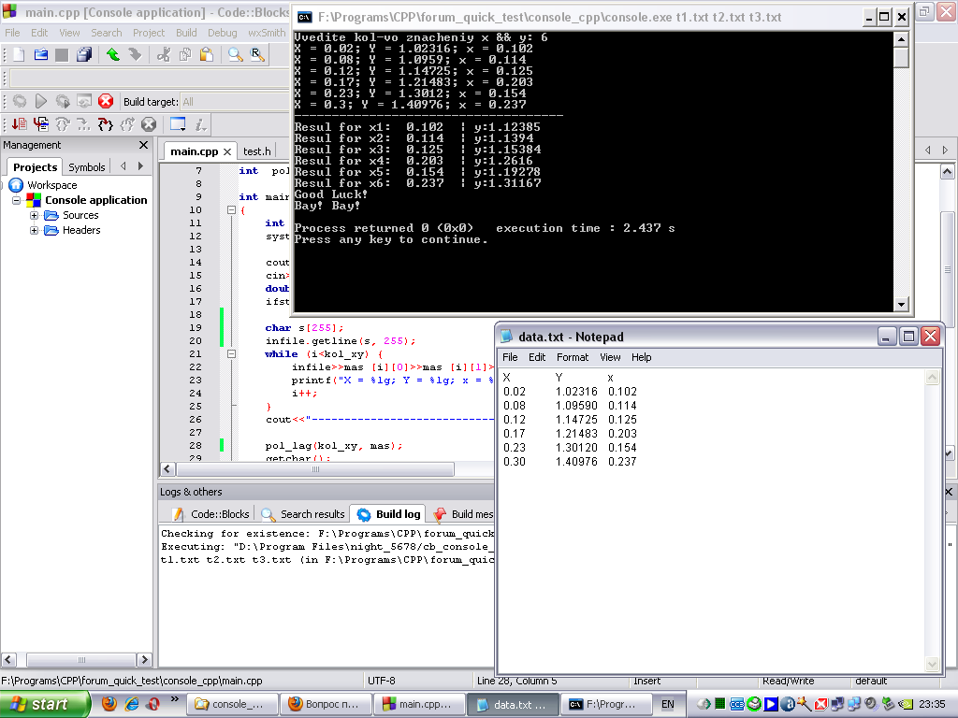
Task: Expand the Sources folder tree node
Action: click(x=35, y=215)
